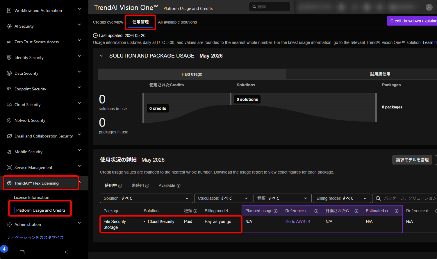Click the Network Security sidebar icon
The image size is (437, 259).
9,120
